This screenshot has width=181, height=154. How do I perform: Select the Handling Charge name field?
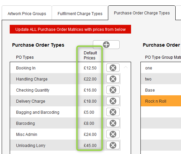click(32, 79)
